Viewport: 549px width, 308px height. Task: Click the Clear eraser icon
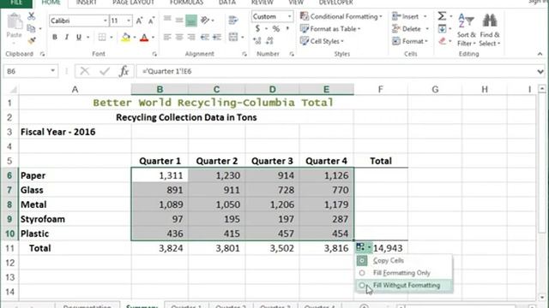443,41
